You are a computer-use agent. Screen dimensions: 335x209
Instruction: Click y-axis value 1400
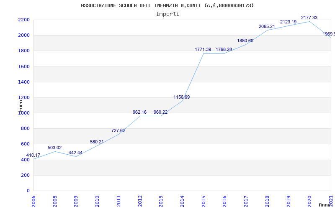pyautogui.click(x=24, y=82)
